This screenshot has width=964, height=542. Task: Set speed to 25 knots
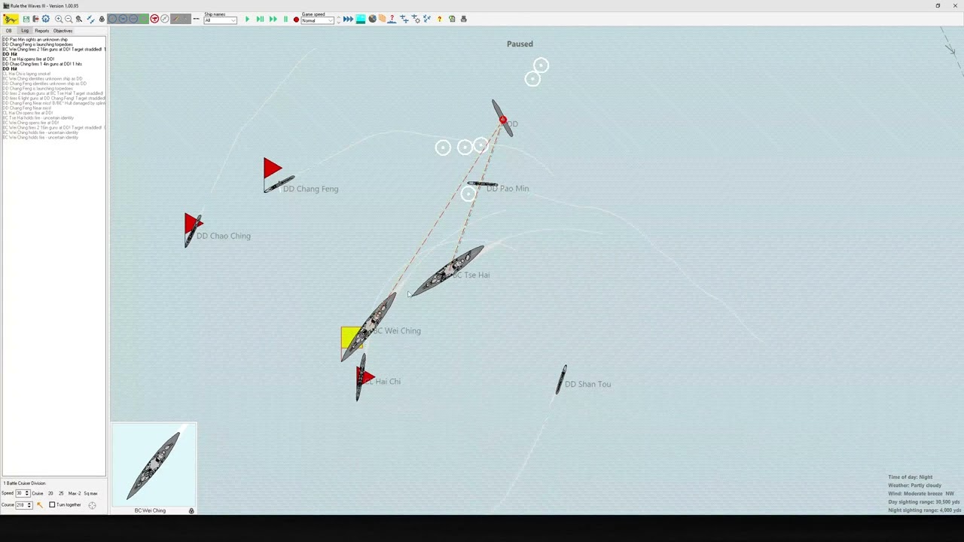coord(61,493)
